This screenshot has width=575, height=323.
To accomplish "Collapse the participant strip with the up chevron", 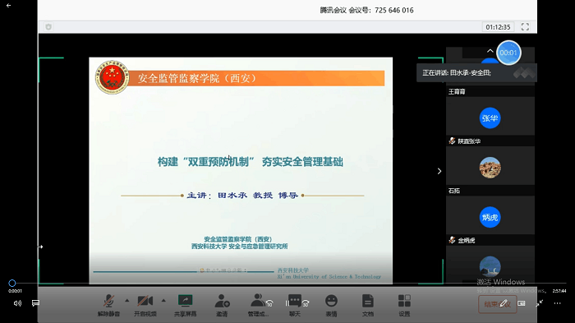I will tap(490, 51).
